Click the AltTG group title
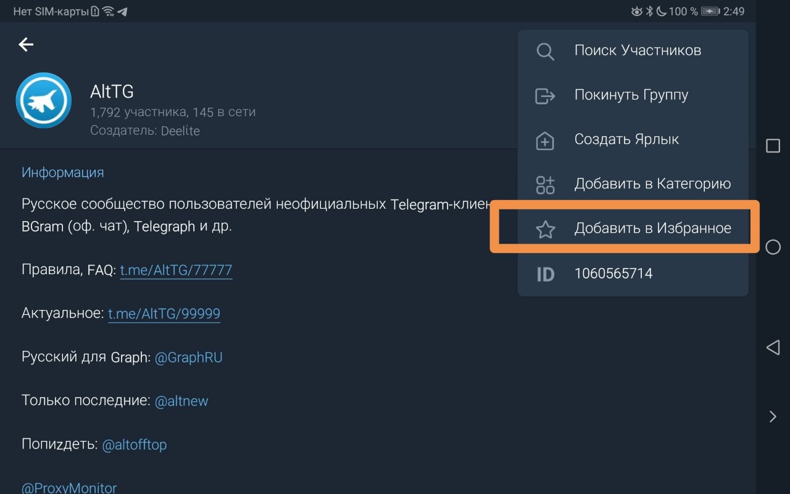790x494 pixels. (112, 92)
